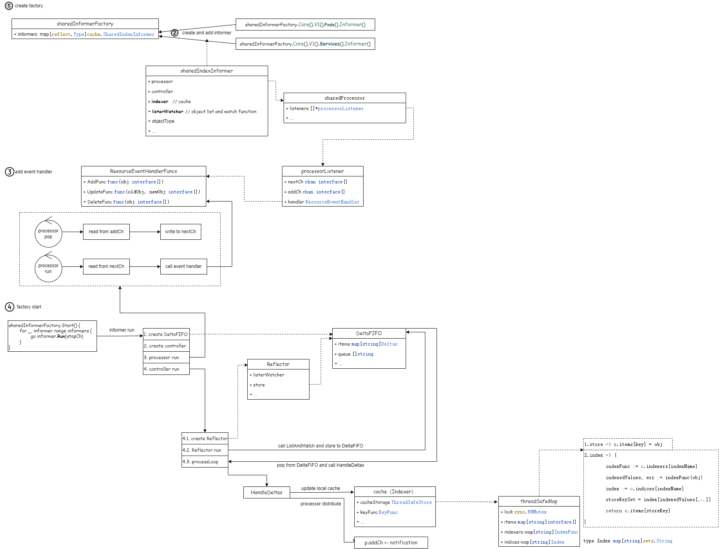Click '4. controller run' step

(x=166, y=369)
